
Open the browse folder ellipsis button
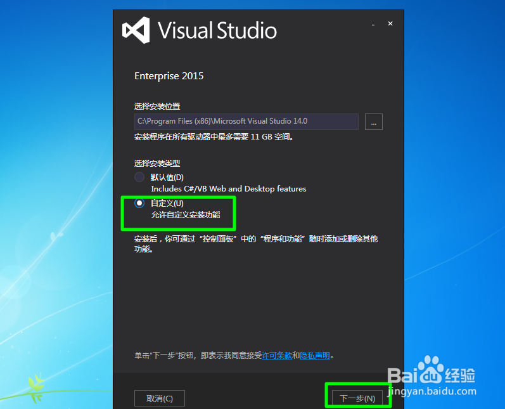[x=374, y=122]
